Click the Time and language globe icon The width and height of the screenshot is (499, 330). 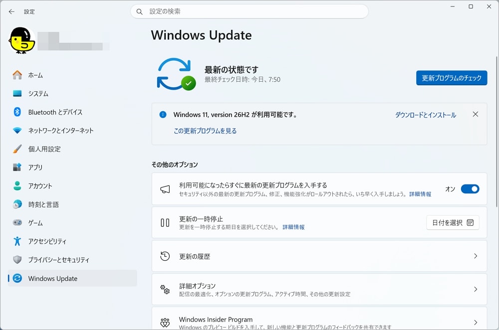click(x=17, y=204)
